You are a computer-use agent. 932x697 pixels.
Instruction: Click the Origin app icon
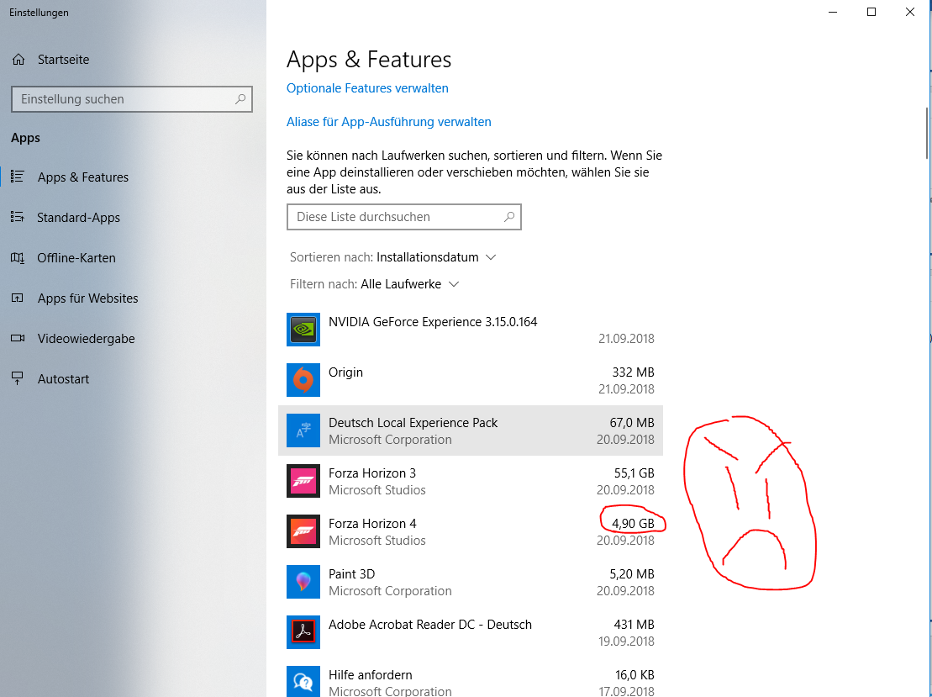(x=303, y=380)
